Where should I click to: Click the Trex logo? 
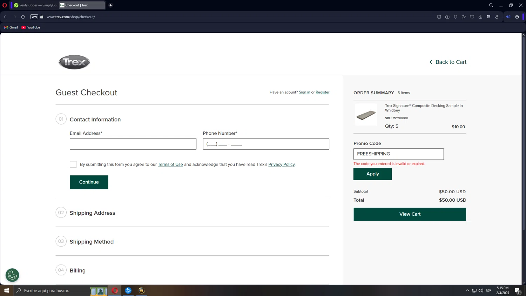74,62
